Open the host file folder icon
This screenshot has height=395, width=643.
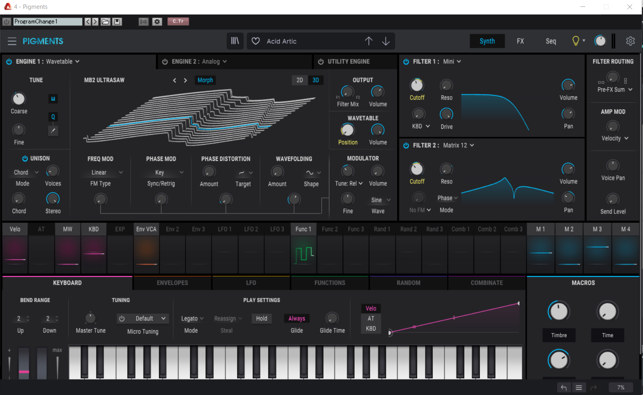coord(105,22)
